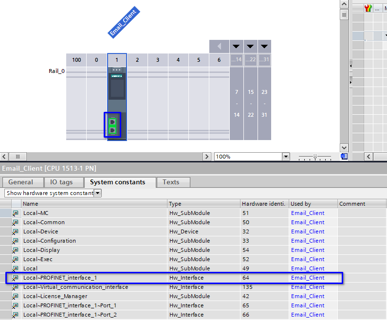Click Local~MC constant icon
The width and height of the screenshot is (387, 320).
[x=16, y=213]
